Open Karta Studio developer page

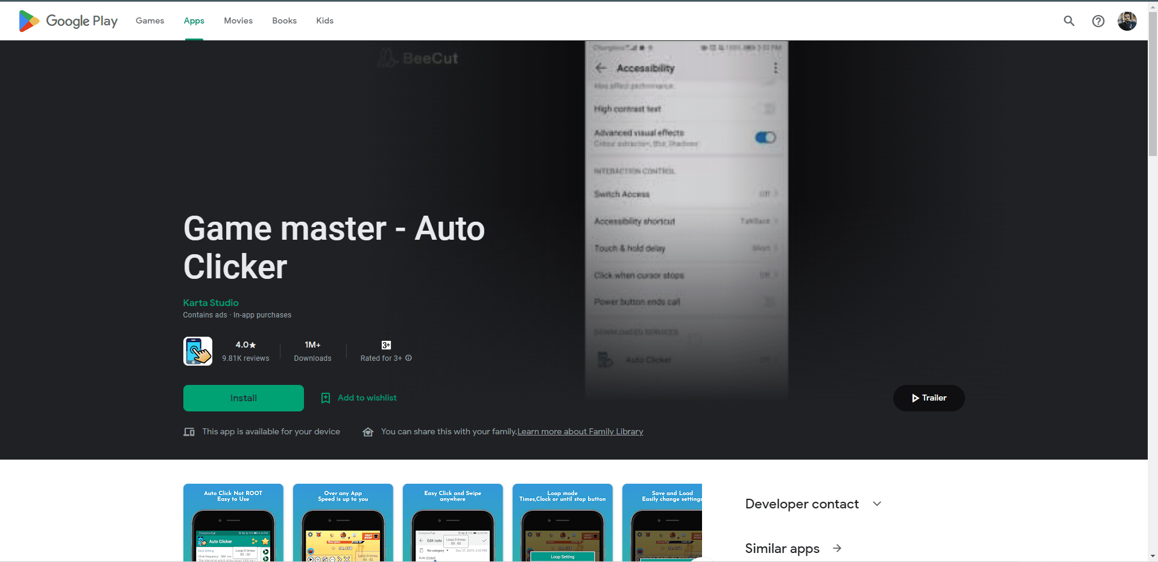click(211, 302)
